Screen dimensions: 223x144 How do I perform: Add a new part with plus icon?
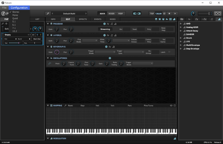(6, 24)
